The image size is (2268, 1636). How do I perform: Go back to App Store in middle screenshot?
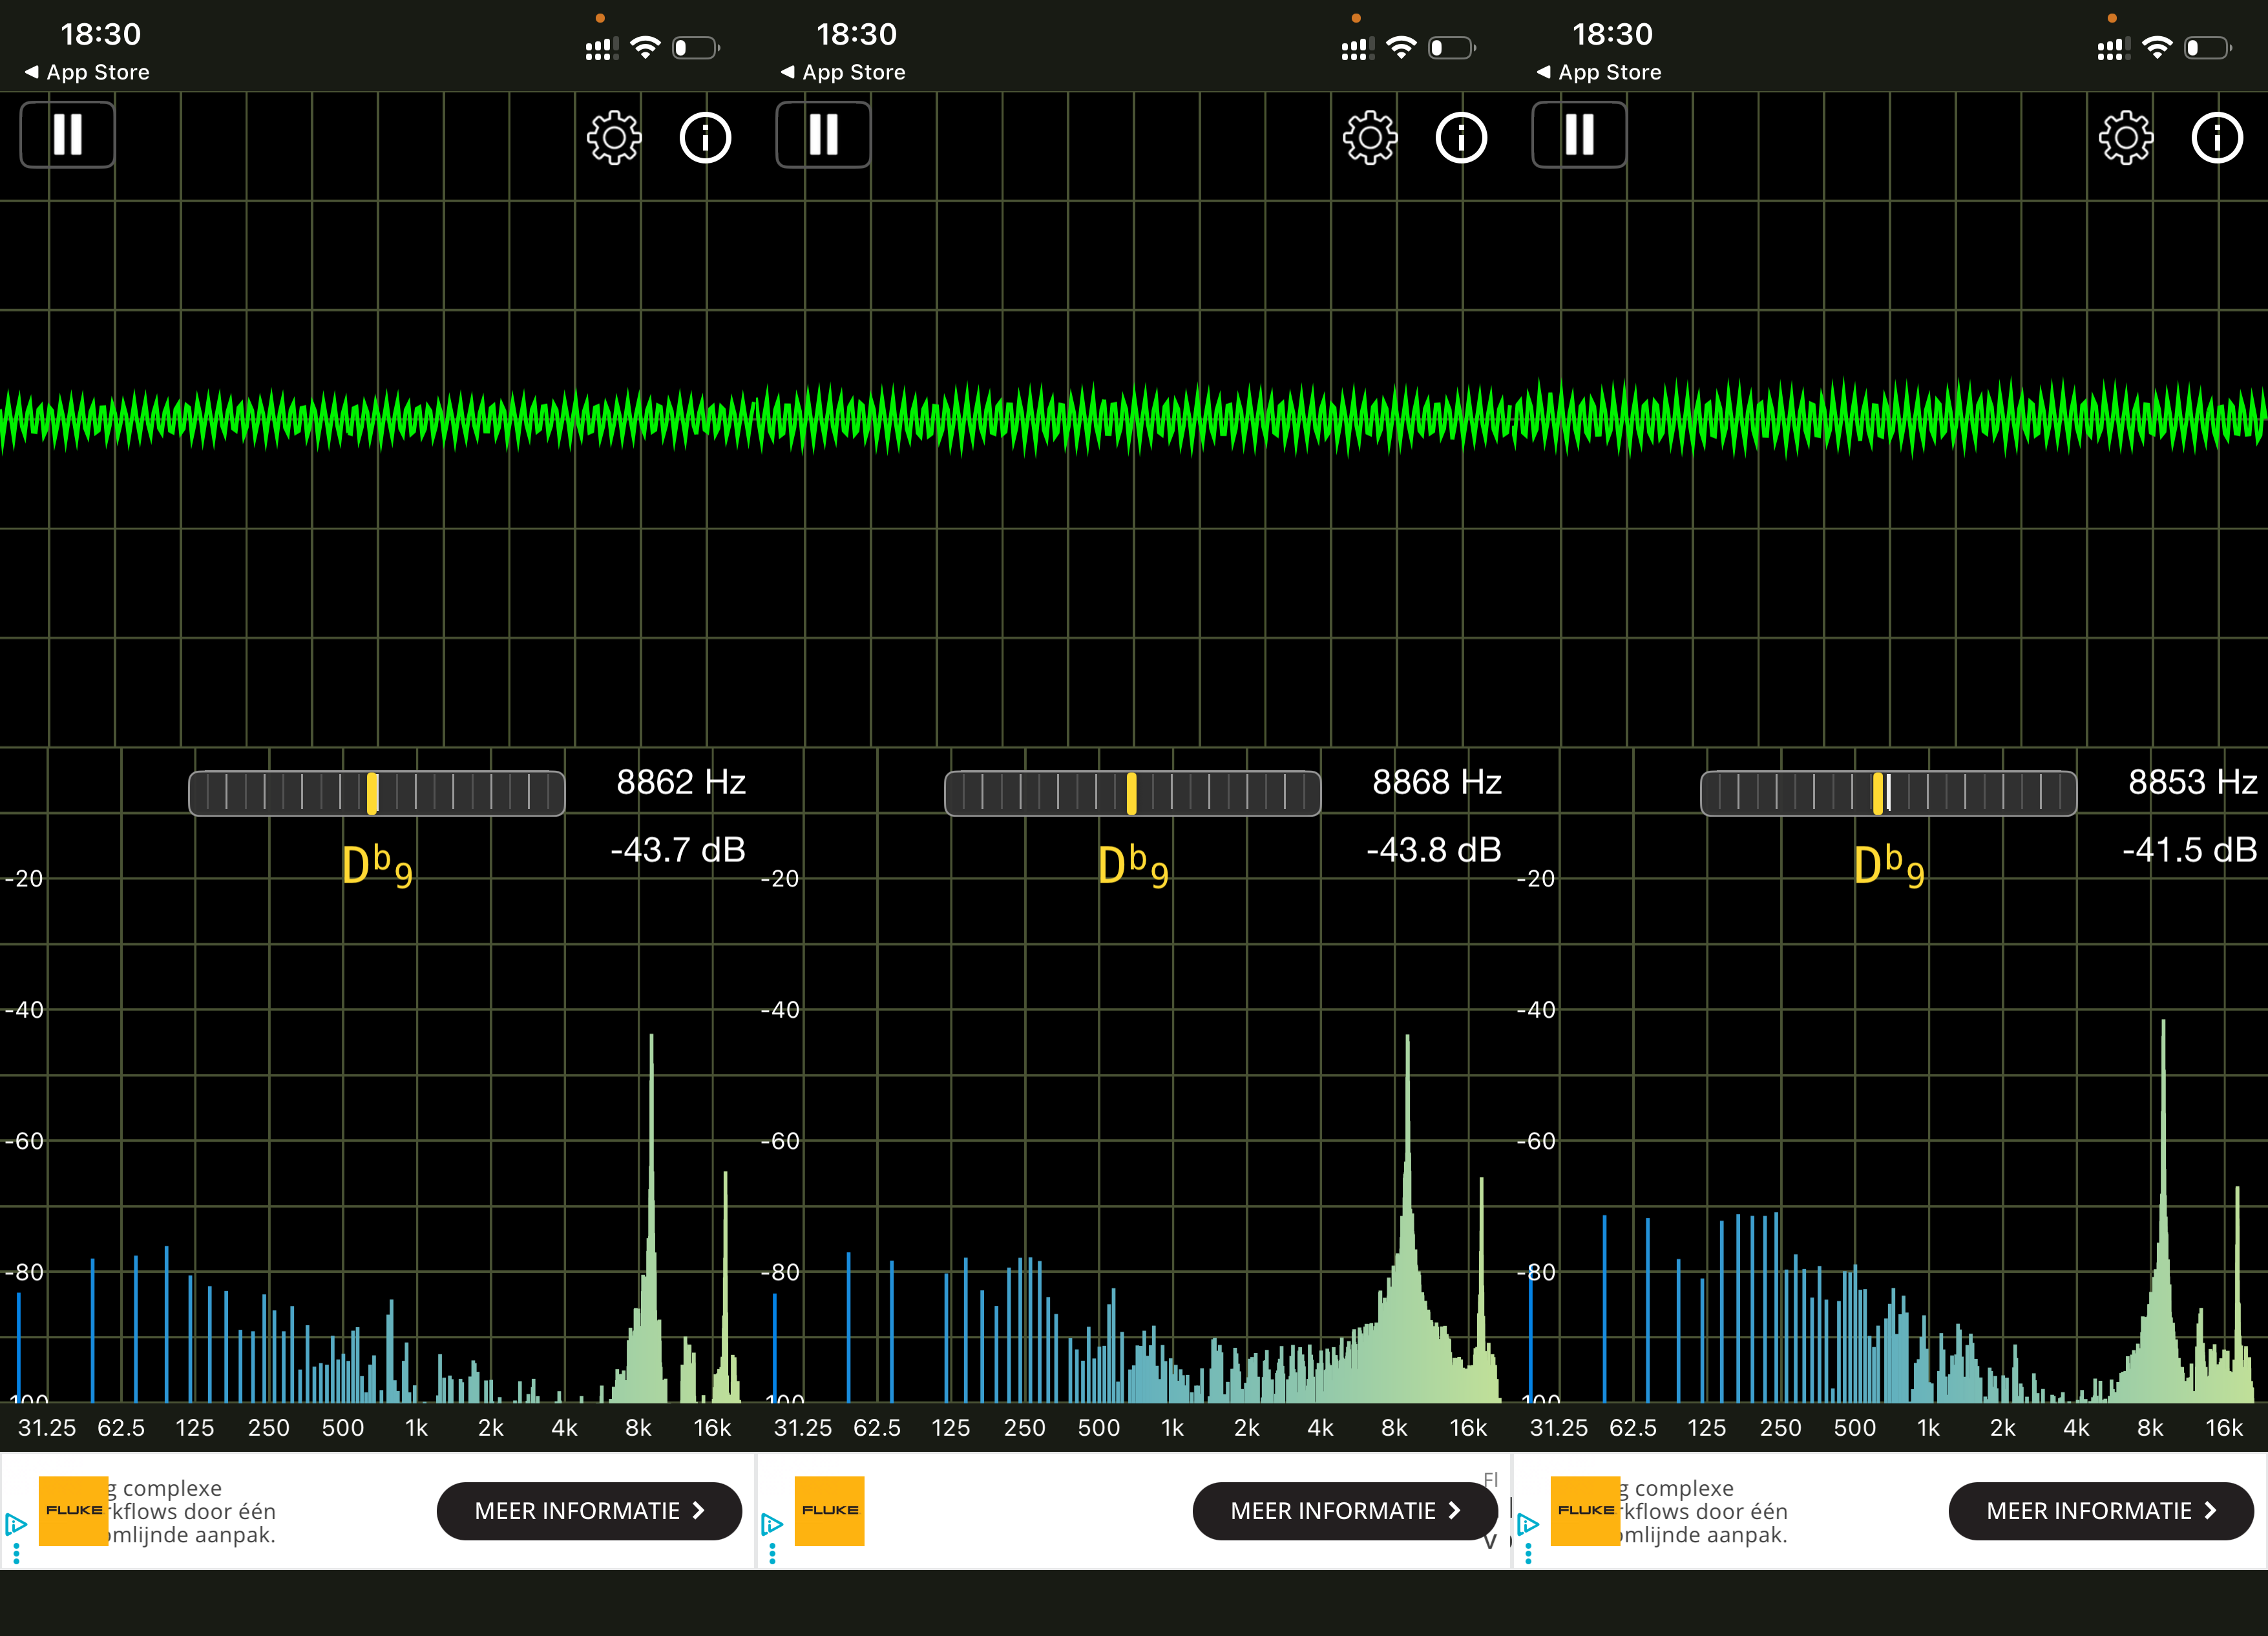pos(843,72)
